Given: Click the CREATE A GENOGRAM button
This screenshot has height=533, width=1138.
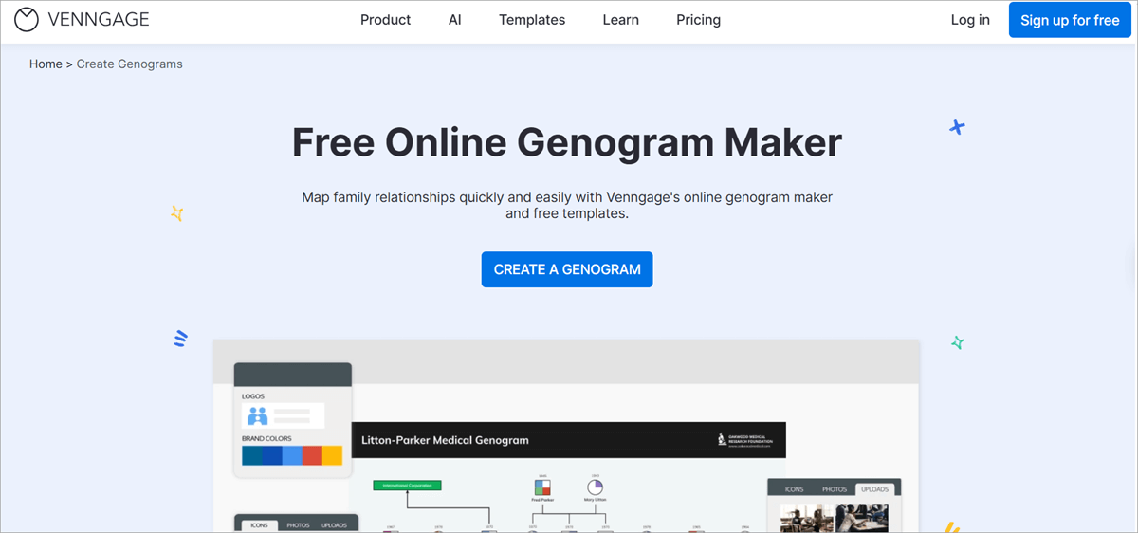Looking at the screenshot, I should click(x=567, y=269).
